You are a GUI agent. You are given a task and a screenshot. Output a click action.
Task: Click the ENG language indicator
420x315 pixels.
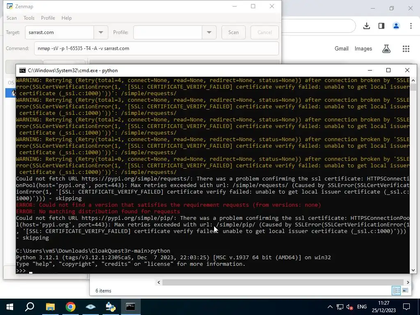[362, 307]
